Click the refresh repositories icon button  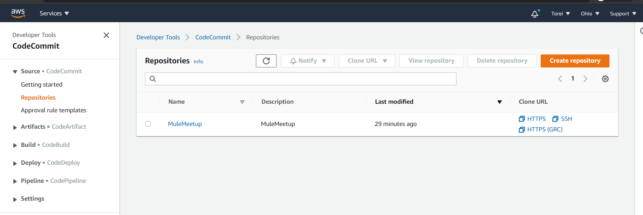click(x=266, y=61)
